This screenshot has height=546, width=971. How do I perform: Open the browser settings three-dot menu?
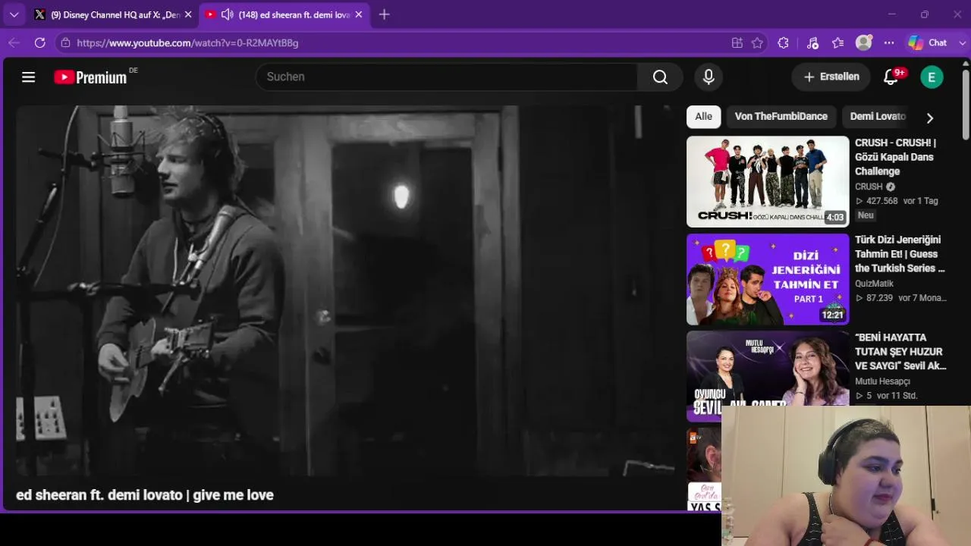point(889,43)
